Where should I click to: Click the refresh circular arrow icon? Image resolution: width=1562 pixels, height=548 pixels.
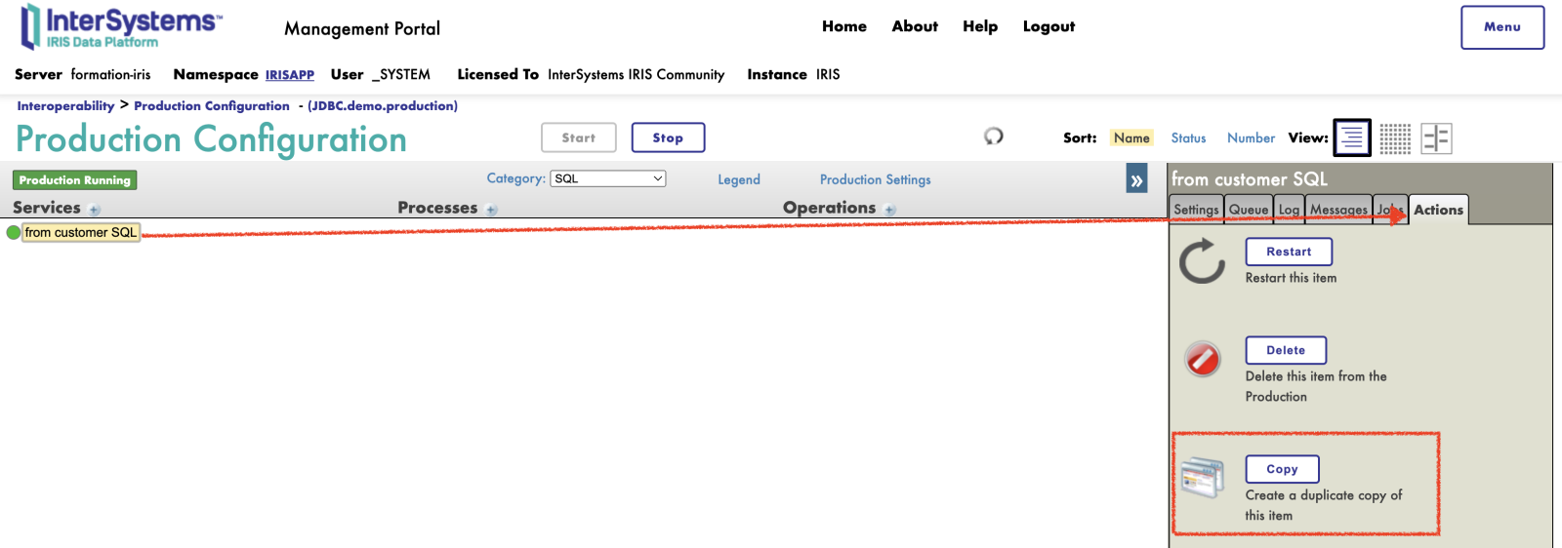(994, 137)
